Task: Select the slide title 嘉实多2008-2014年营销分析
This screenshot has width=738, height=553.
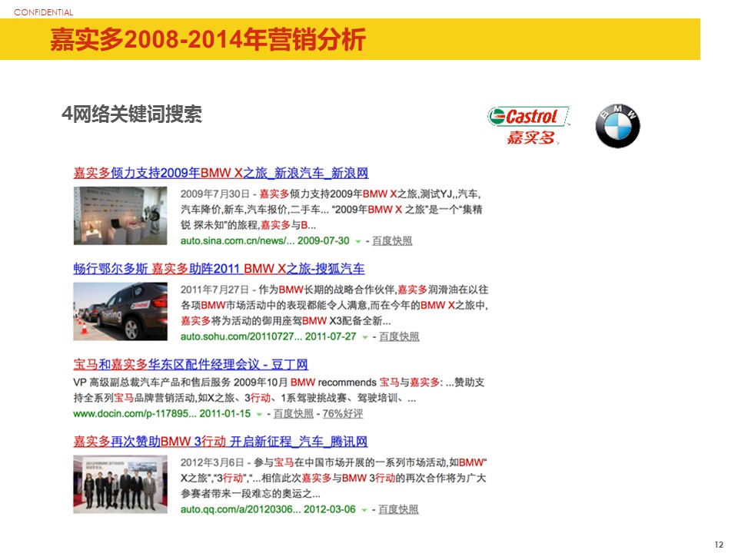Action: click(x=208, y=39)
